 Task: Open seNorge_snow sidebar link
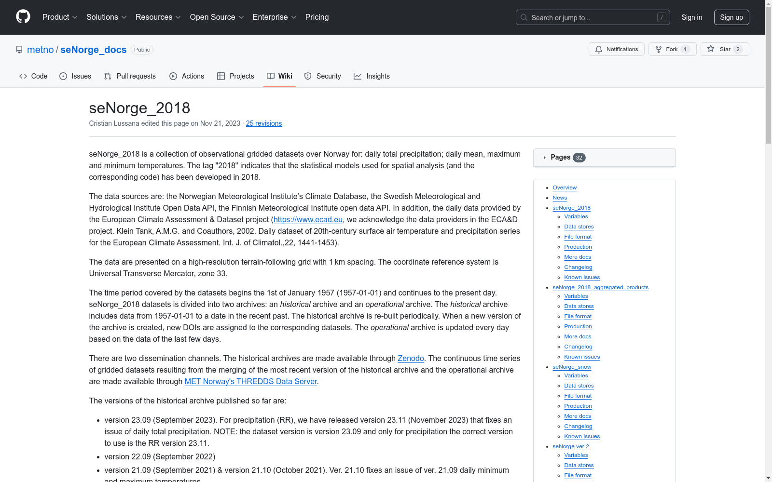[x=572, y=367]
